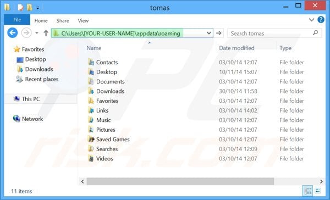
Task: Click the Contacts folder name
Action: tap(107, 62)
